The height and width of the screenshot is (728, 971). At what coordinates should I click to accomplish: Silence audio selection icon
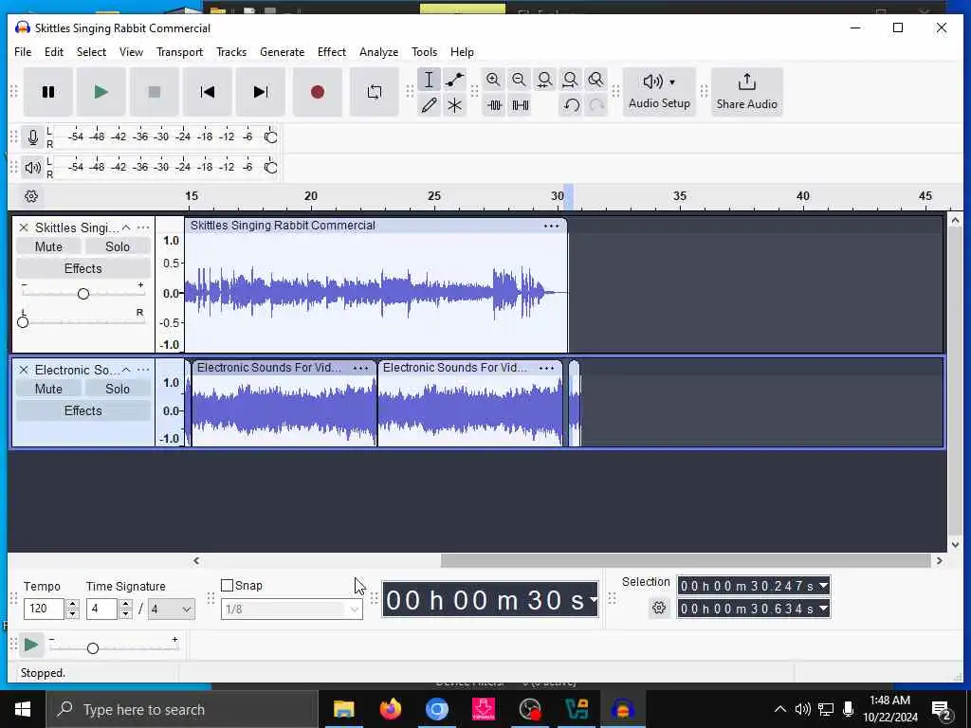pos(521,105)
